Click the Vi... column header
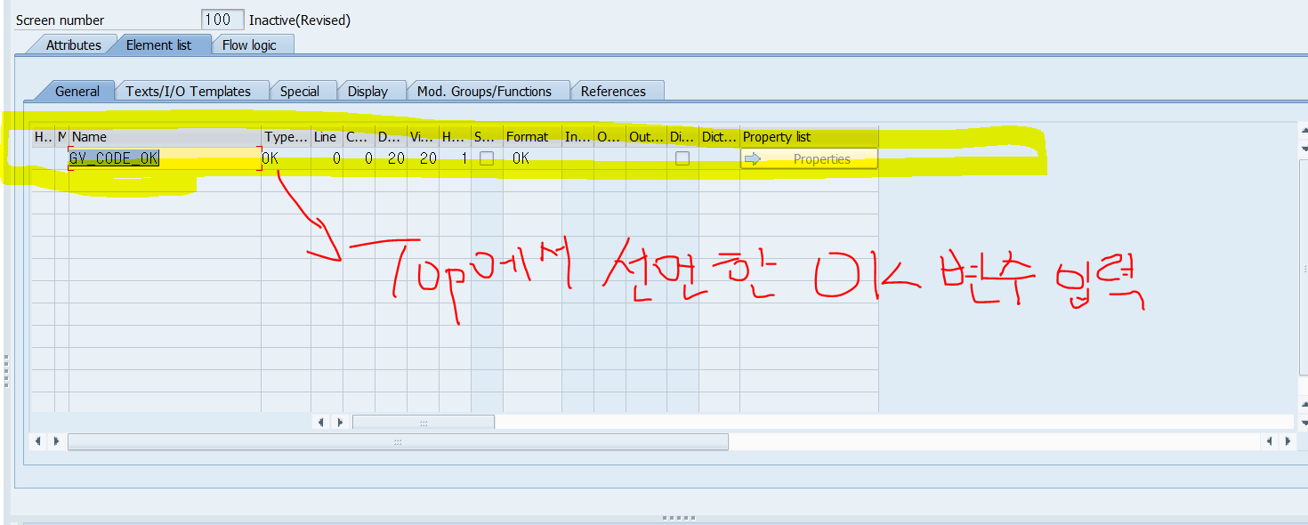Image resolution: width=1308 pixels, height=525 pixels. tap(423, 137)
